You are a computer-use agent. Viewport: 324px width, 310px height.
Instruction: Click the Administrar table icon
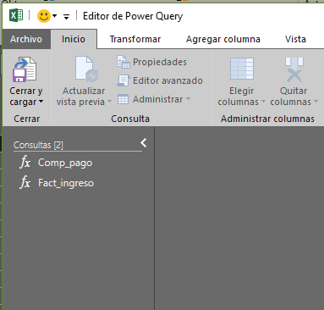click(x=124, y=99)
